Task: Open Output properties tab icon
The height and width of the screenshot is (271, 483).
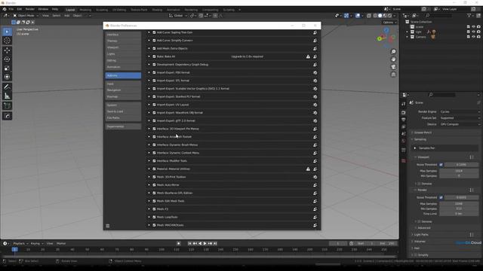Action: click(x=404, y=120)
